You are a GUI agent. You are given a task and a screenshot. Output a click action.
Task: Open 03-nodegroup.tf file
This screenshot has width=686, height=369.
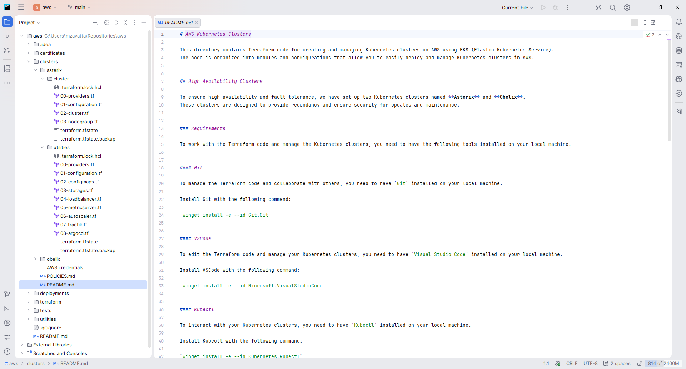coord(79,122)
